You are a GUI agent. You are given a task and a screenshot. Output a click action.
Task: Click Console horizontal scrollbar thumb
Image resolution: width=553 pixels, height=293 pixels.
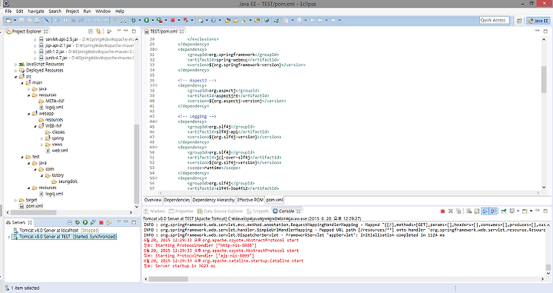[x=168, y=279]
